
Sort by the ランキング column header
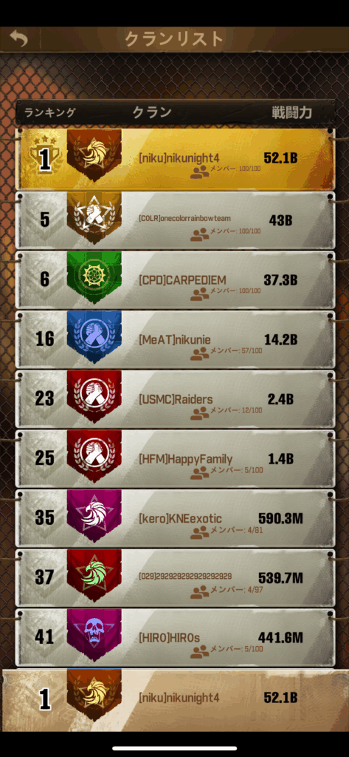tap(50, 112)
